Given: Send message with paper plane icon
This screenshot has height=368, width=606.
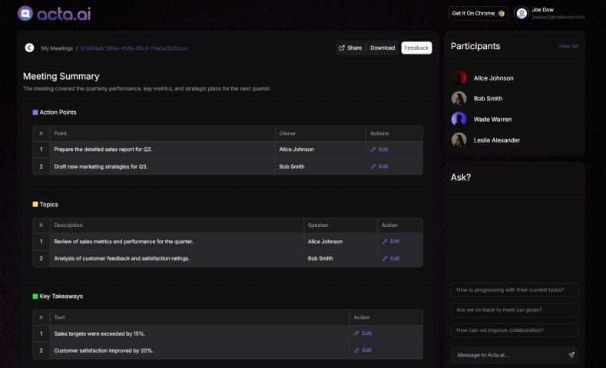Looking at the screenshot, I should 571,355.
